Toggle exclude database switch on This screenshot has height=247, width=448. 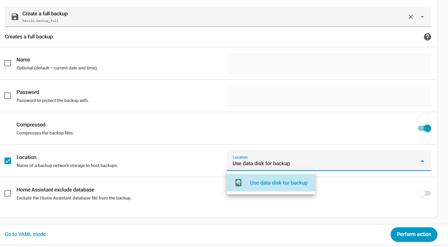click(425, 193)
